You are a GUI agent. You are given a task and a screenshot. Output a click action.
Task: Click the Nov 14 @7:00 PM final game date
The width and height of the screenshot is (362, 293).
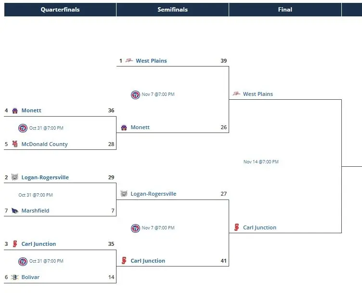click(x=261, y=162)
